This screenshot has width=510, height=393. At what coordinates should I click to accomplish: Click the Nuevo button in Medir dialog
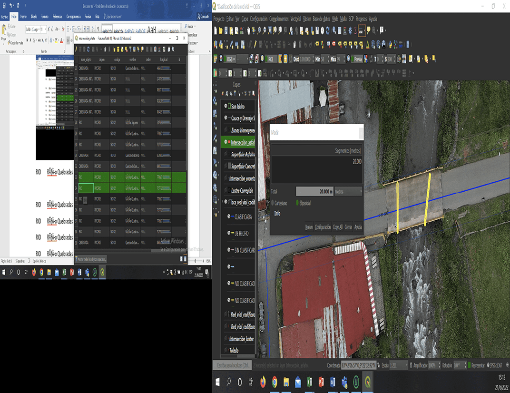[x=309, y=227]
